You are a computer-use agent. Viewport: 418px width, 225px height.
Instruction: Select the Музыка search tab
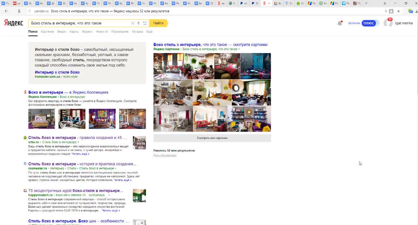[x=137, y=32]
